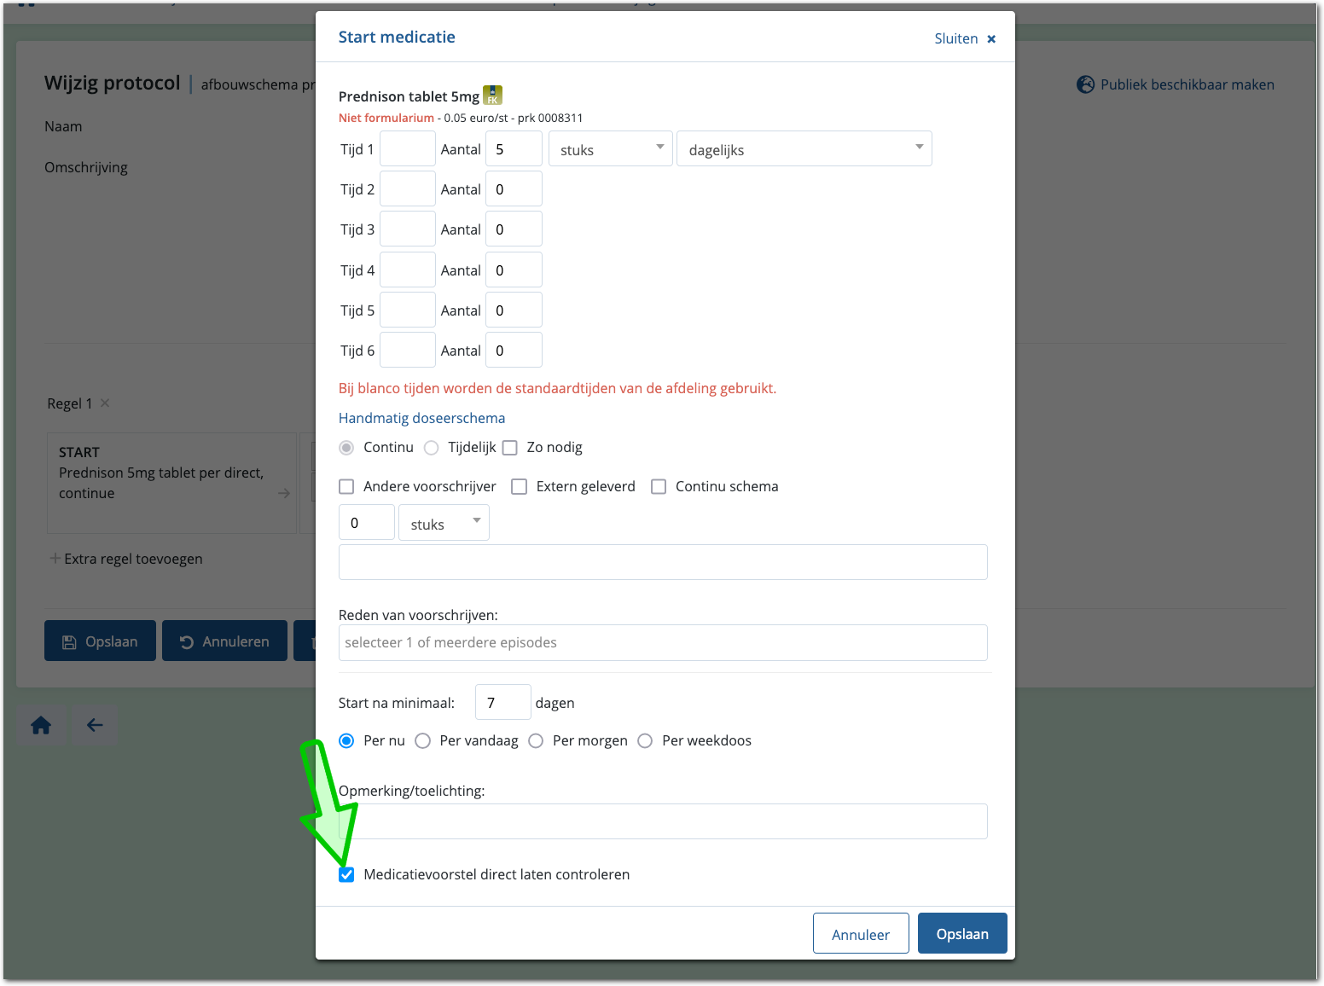Viewport: 1324px width, 986px height.
Task: Uncheck Medicatievoorstel direct laten controleren
Action: (x=346, y=874)
